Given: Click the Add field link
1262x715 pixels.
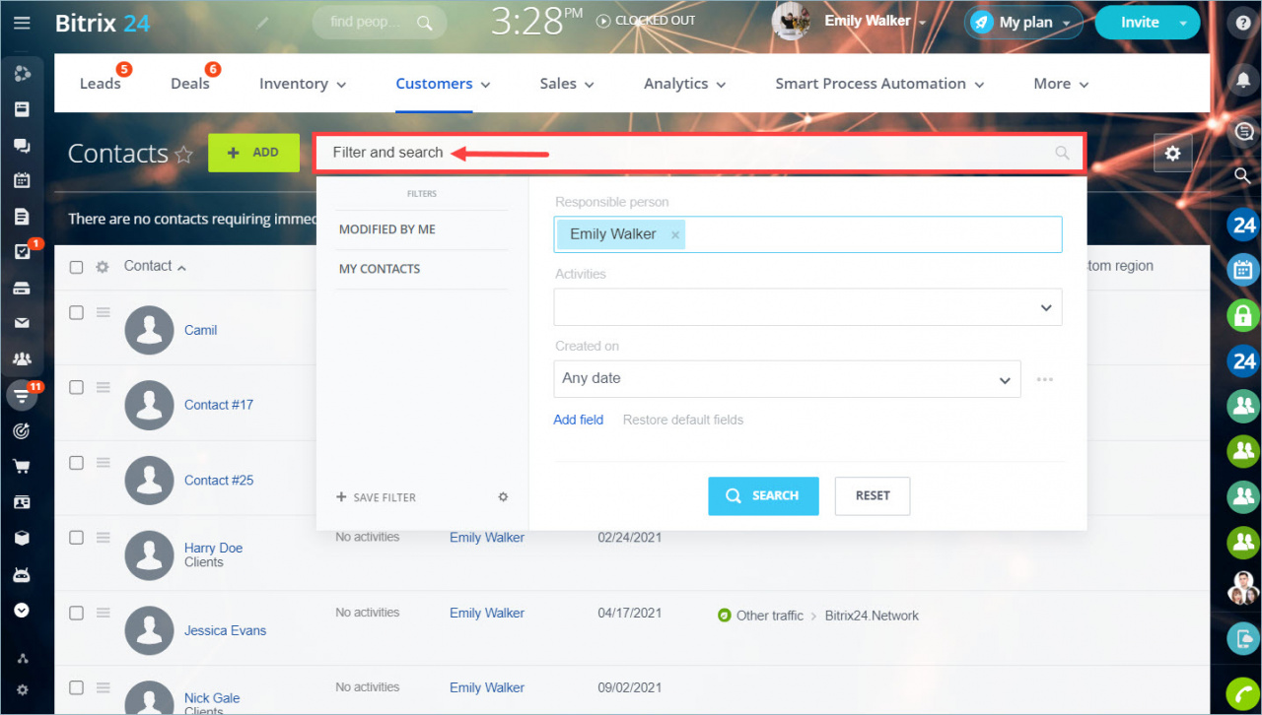Looking at the screenshot, I should coord(579,420).
